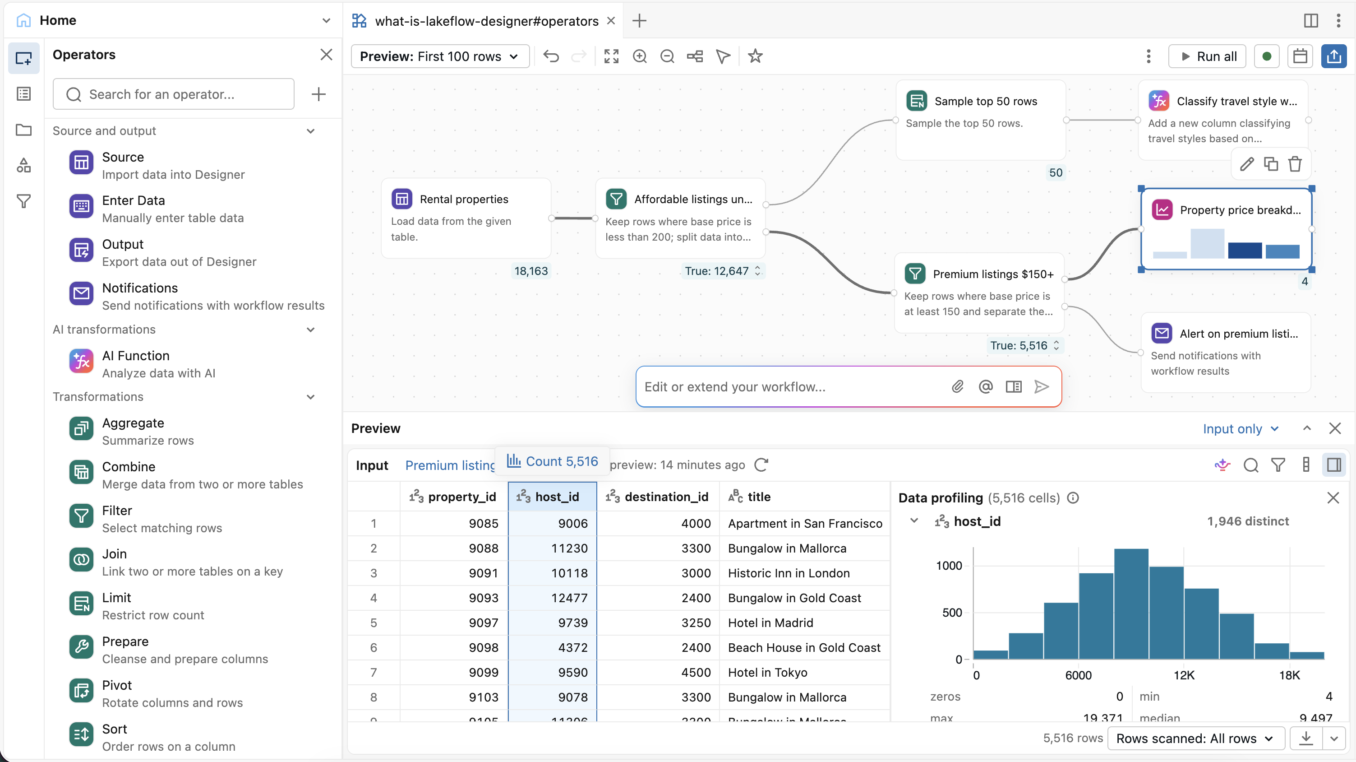Collapse the AI transformations section

coord(310,330)
